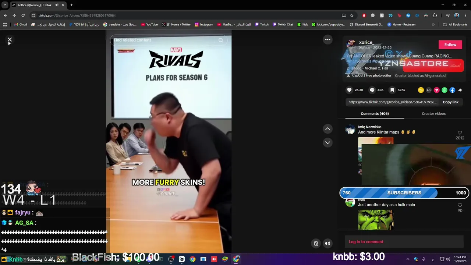
Task: Click the search magnifier in related content bar
Action: pos(221,40)
